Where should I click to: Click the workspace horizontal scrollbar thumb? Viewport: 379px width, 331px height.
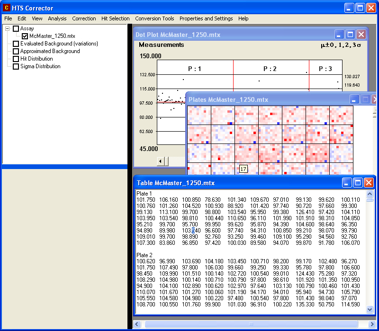coord(251,324)
